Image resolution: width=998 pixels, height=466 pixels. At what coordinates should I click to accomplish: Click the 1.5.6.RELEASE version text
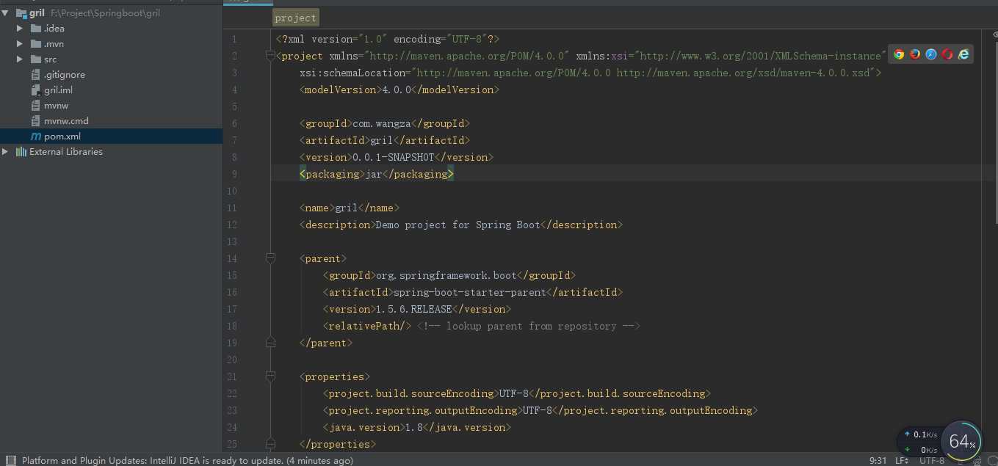tap(414, 309)
